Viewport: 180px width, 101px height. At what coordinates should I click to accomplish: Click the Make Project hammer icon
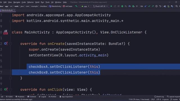[x=76, y=6]
